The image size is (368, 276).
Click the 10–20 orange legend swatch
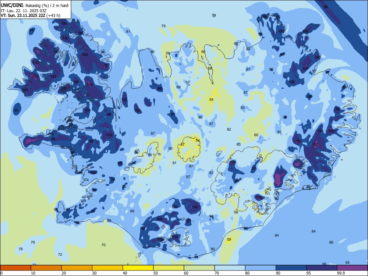pos(46,268)
